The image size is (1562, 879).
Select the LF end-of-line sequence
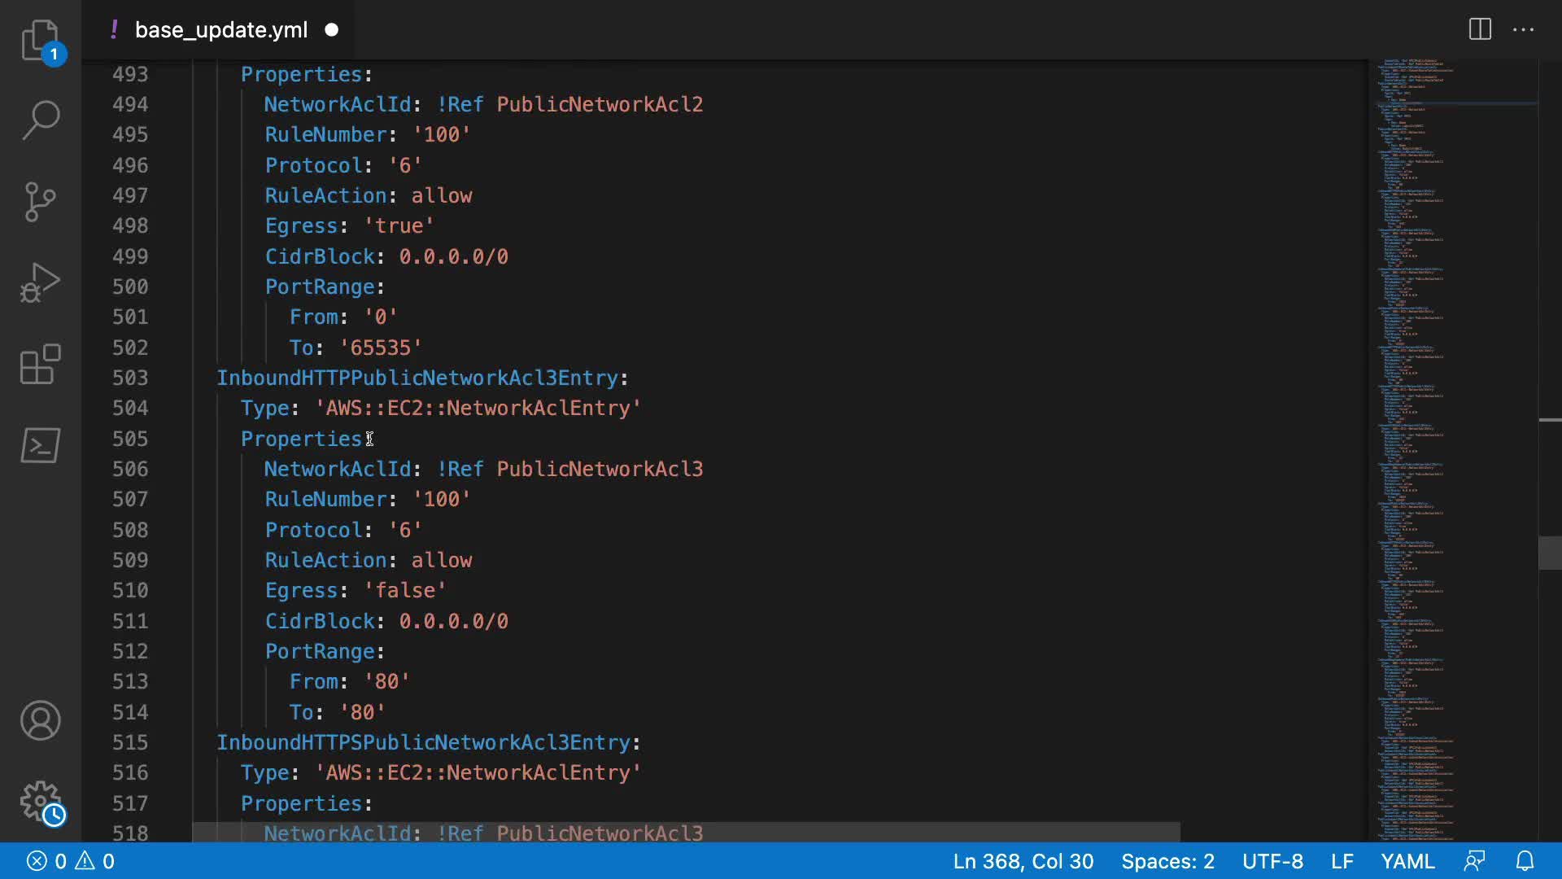click(x=1342, y=861)
